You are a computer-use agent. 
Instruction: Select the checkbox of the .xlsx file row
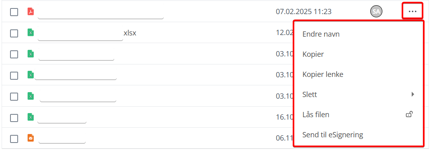tap(14, 33)
